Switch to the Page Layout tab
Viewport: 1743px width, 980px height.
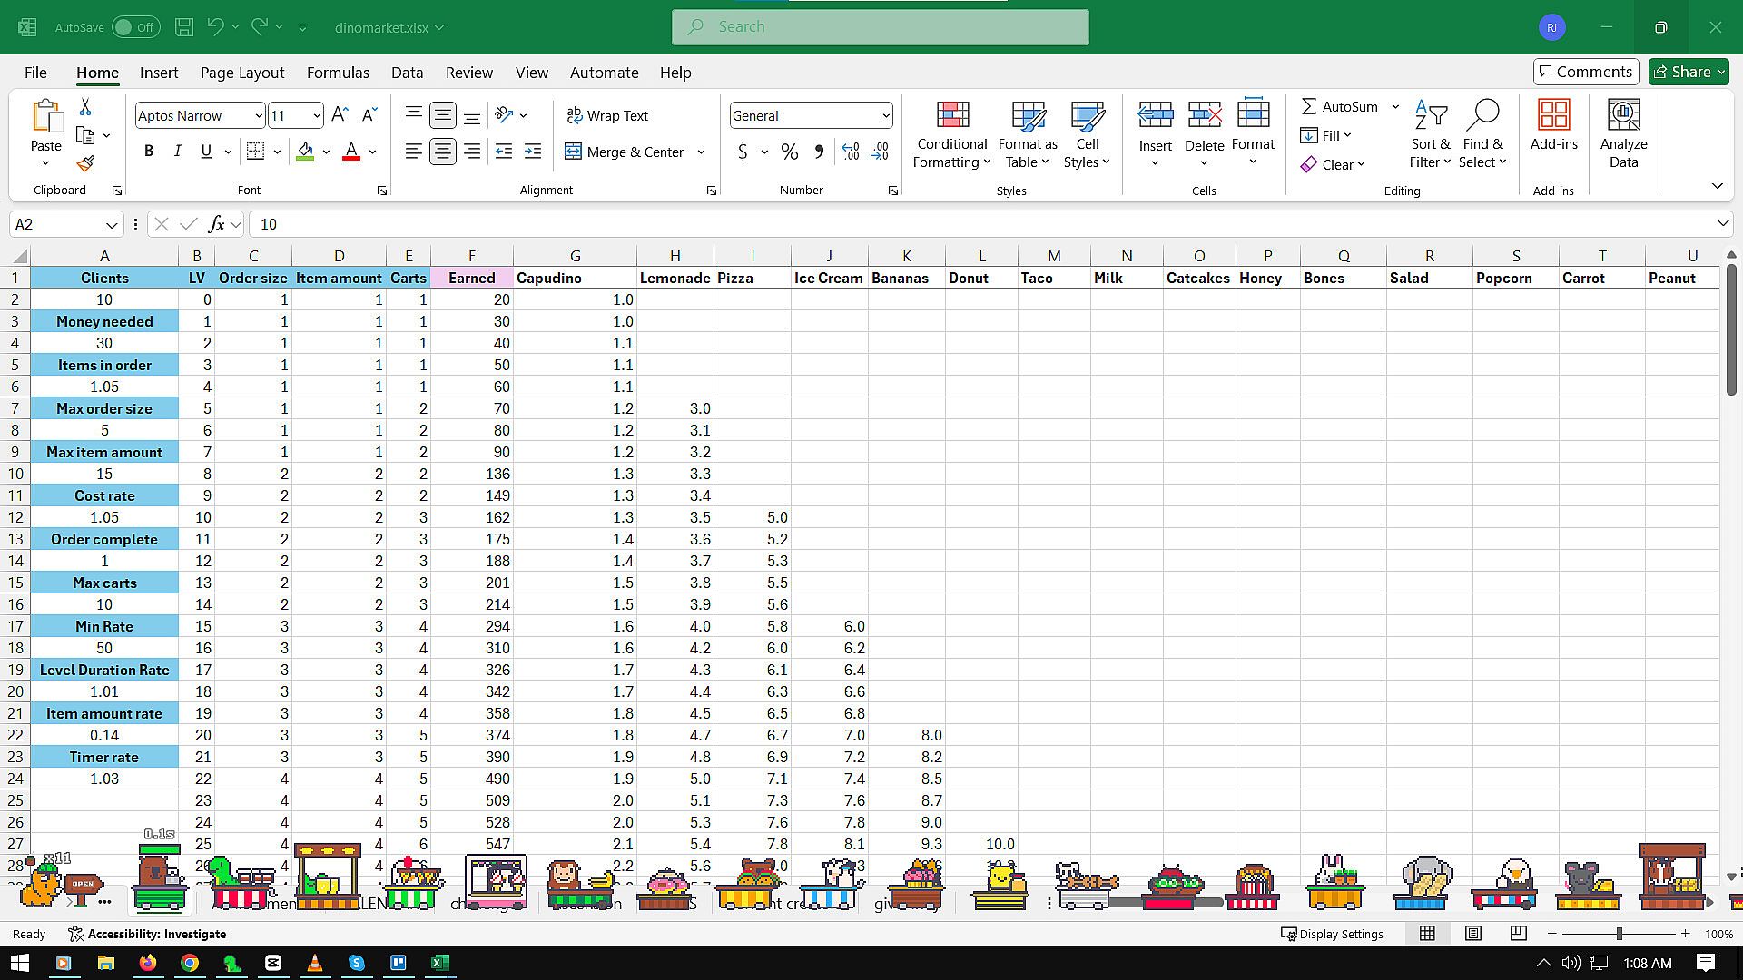(x=241, y=73)
